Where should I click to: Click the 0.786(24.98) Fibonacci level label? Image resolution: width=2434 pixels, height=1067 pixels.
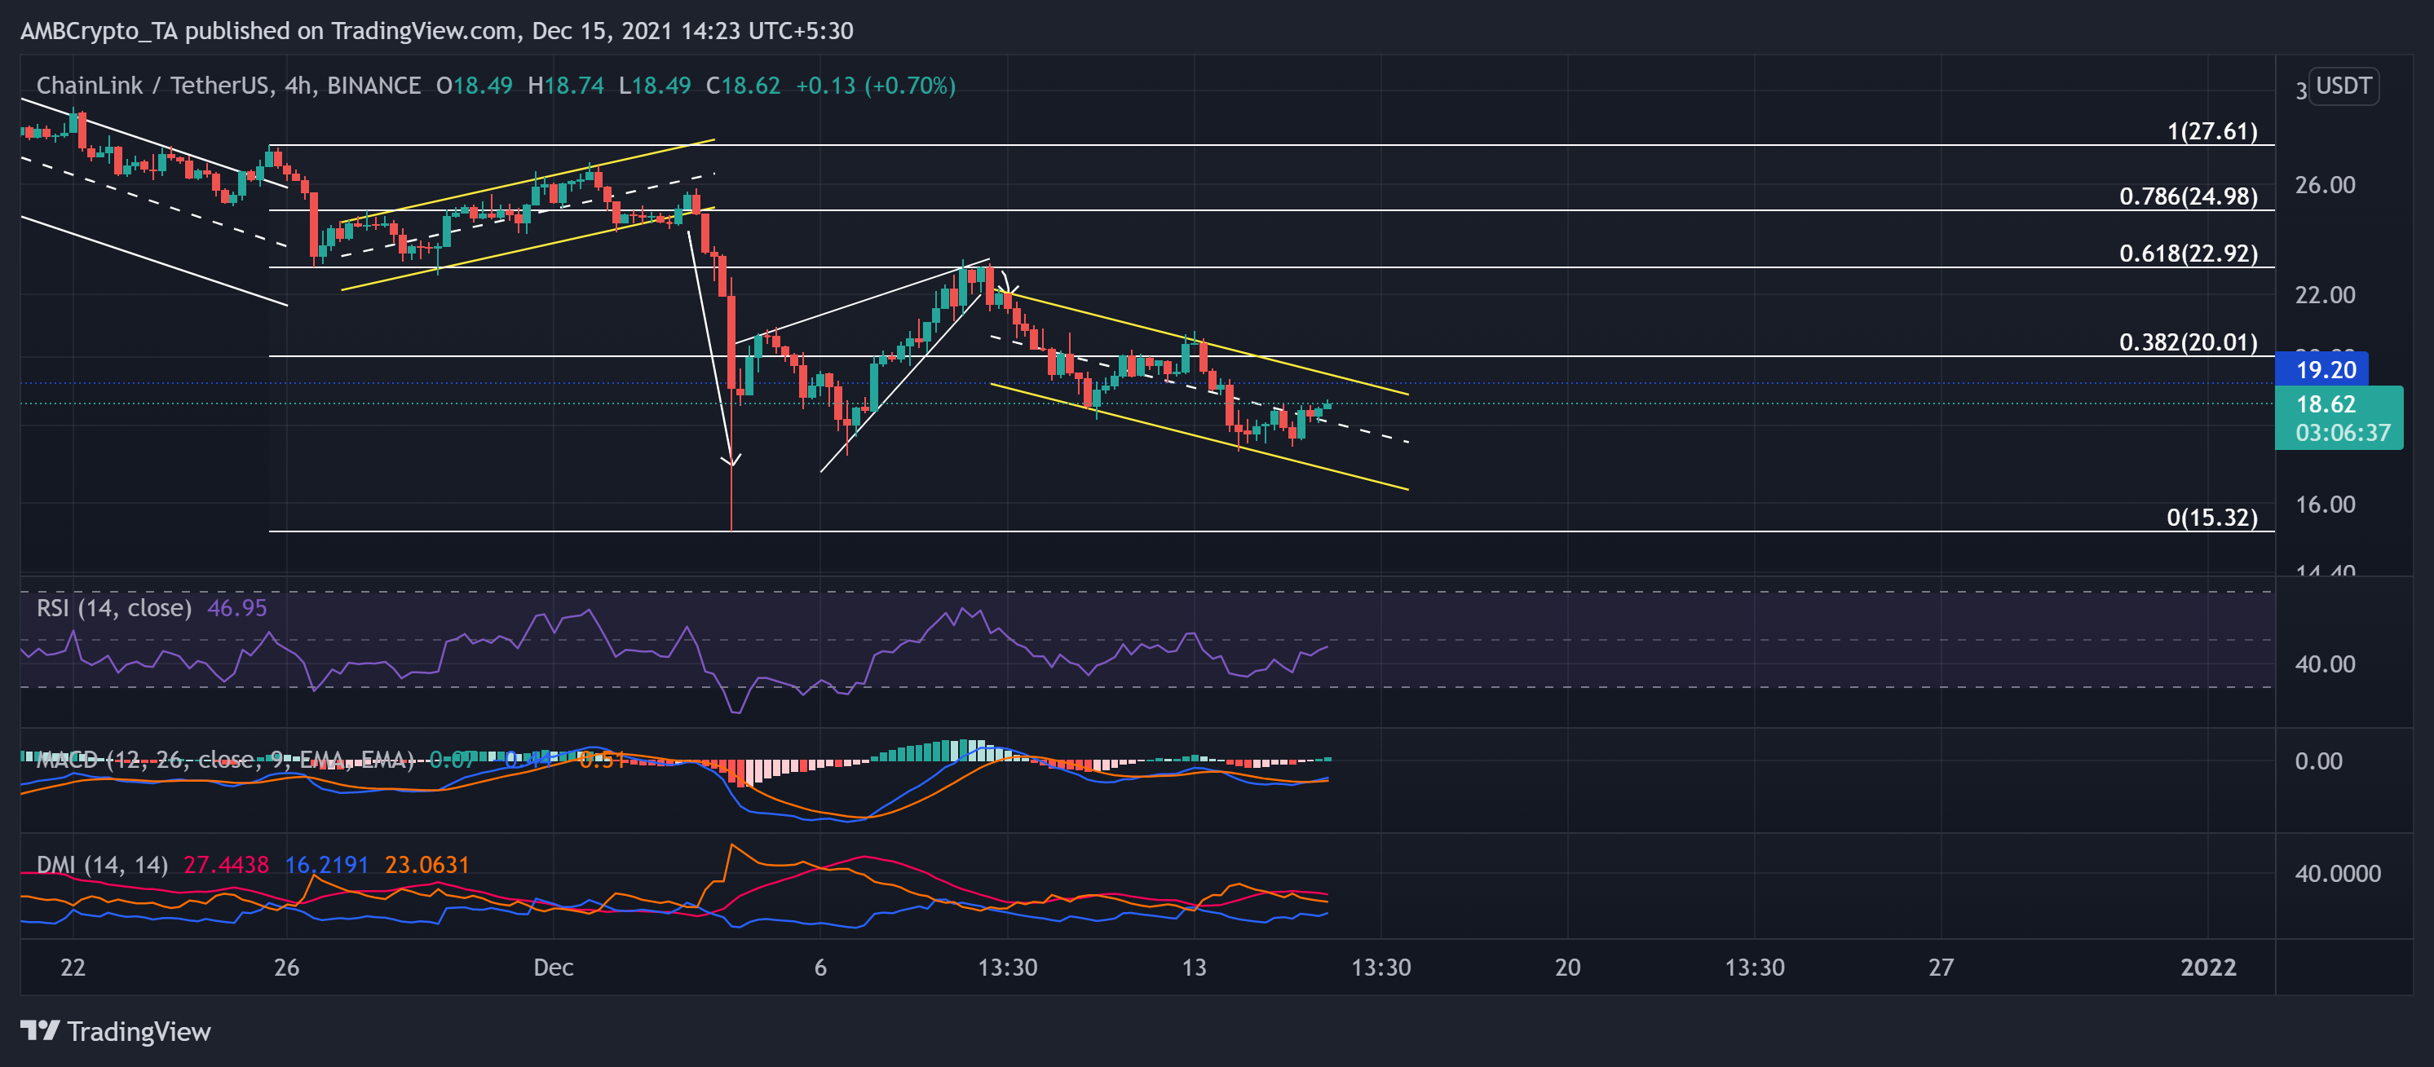click(2189, 196)
